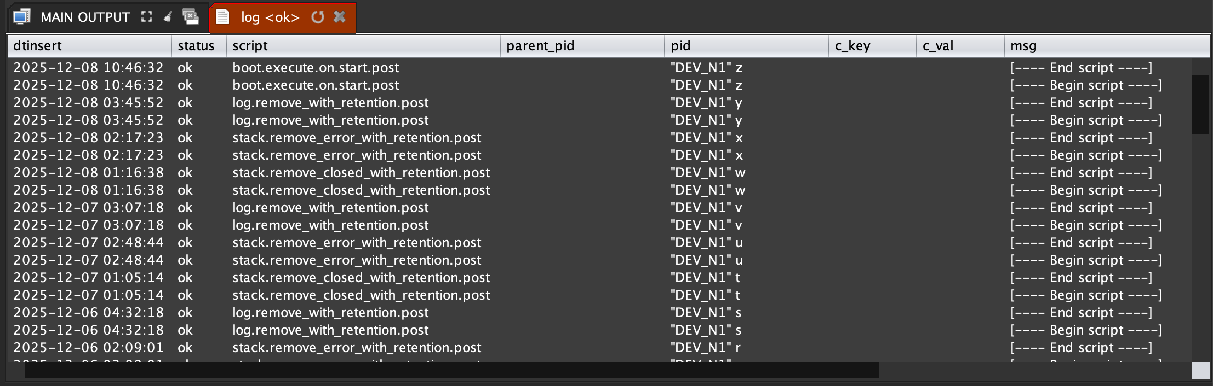The width and height of the screenshot is (1213, 386).
Task: Click the vertical scrollbar thumb on the right
Action: click(x=1200, y=104)
